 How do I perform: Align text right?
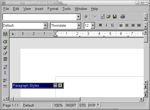pyautogui.click(x=133, y=25)
